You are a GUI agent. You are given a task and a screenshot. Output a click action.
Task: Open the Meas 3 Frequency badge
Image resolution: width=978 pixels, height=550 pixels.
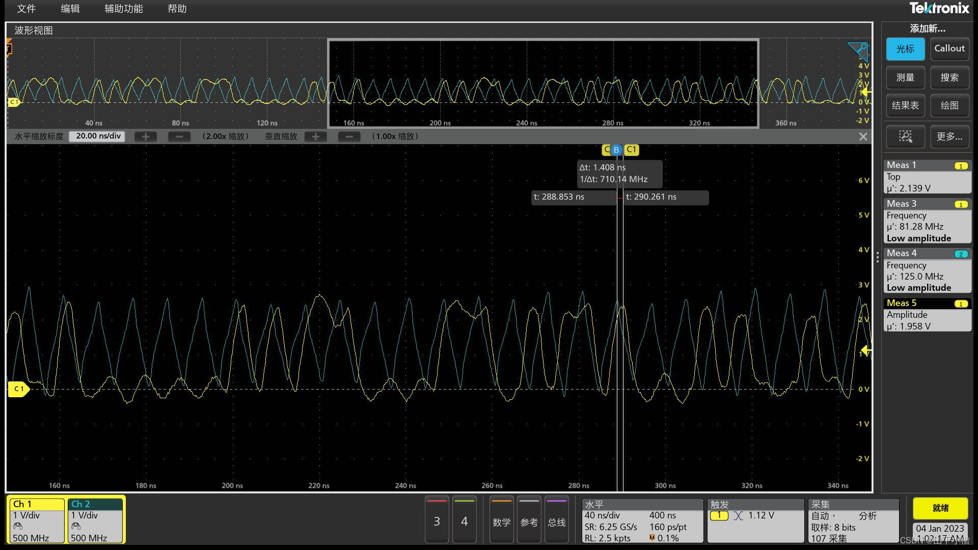pos(927,221)
